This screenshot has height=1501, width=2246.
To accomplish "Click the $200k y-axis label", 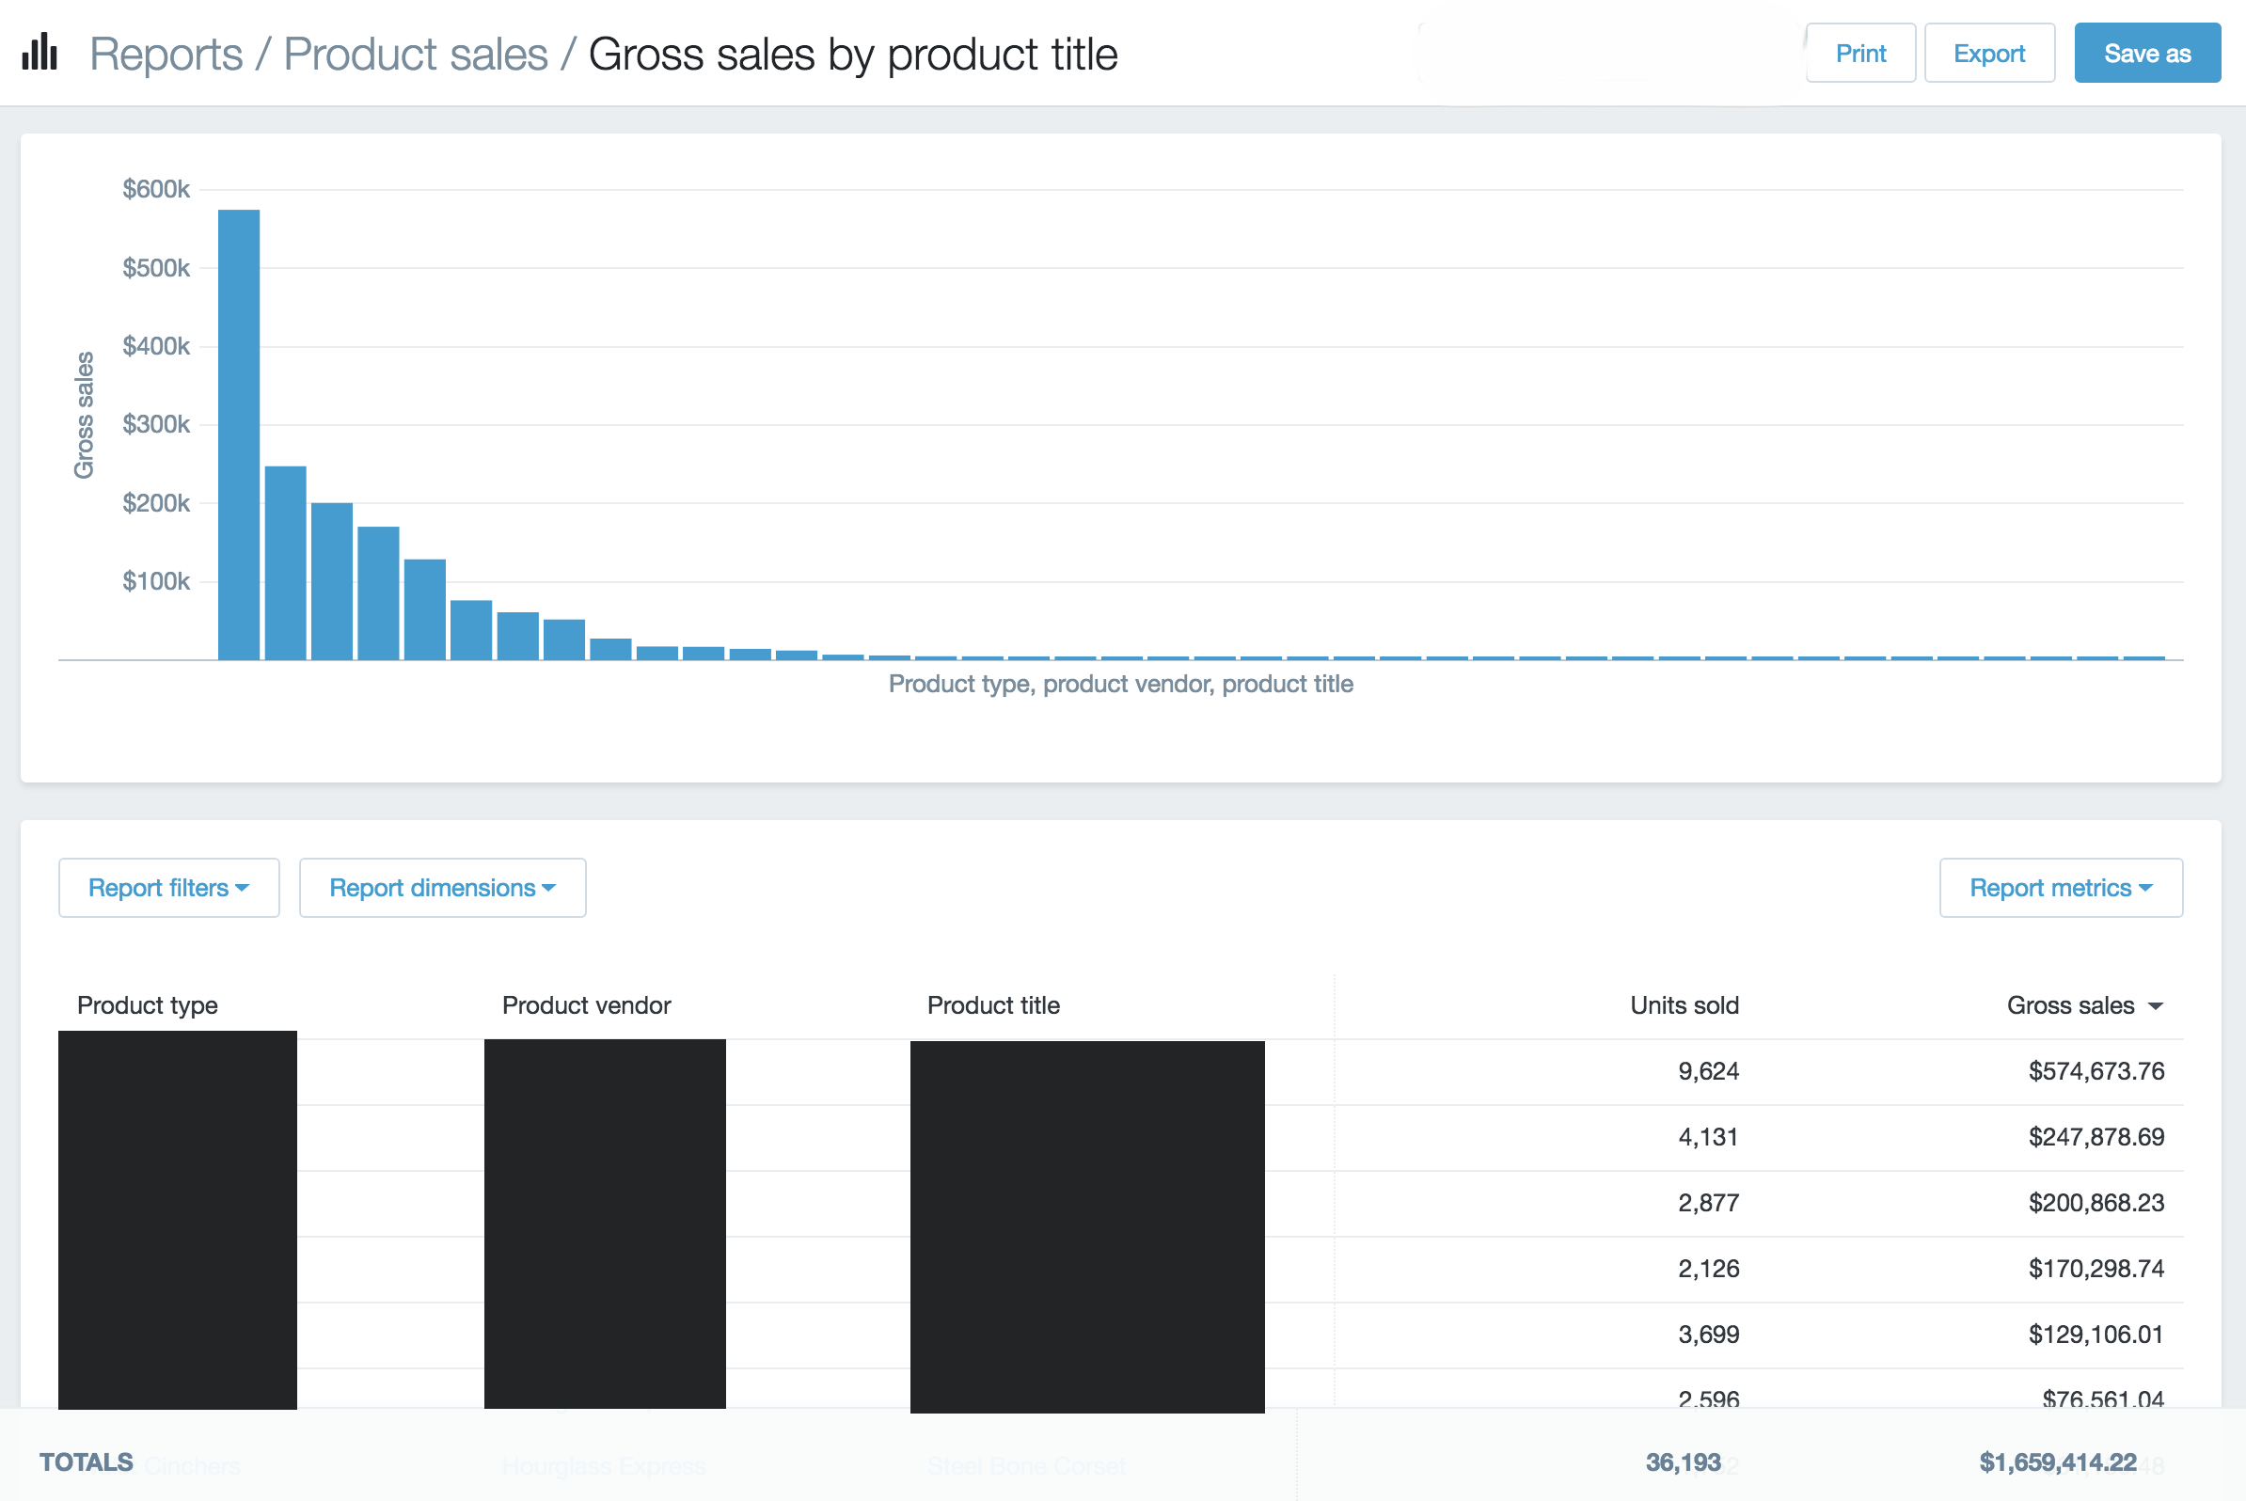I will click(156, 502).
